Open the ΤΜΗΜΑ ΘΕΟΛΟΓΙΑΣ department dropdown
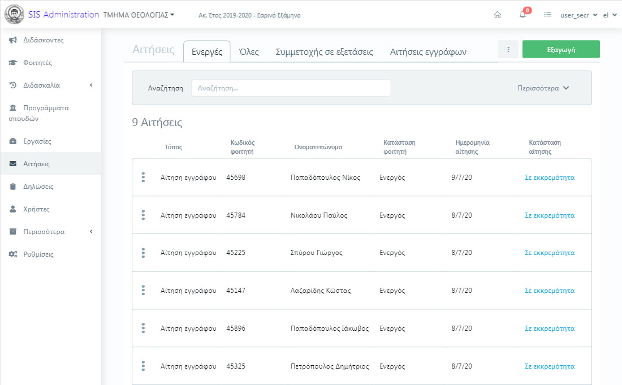Screen dimensions: 622x385 coord(139,15)
